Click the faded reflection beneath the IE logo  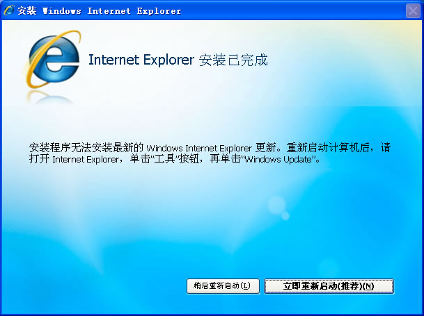pos(49,97)
